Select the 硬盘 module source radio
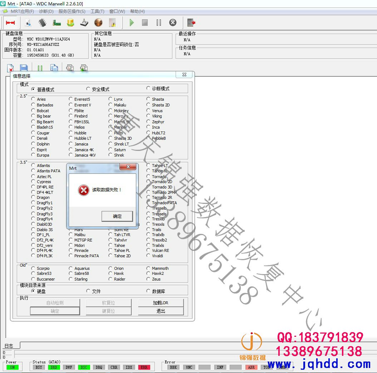Viewport: 377px width, 373px height. coord(33,291)
